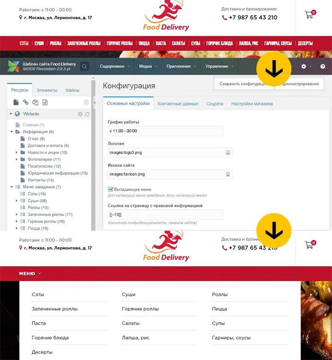Open the Контактные данные tab
Image resolution: width=332 pixels, height=360 pixels.
click(x=178, y=104)
